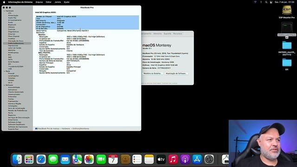Collapse the Rede section in sidebar
The image size is (297, 167).
click(5, 71)
